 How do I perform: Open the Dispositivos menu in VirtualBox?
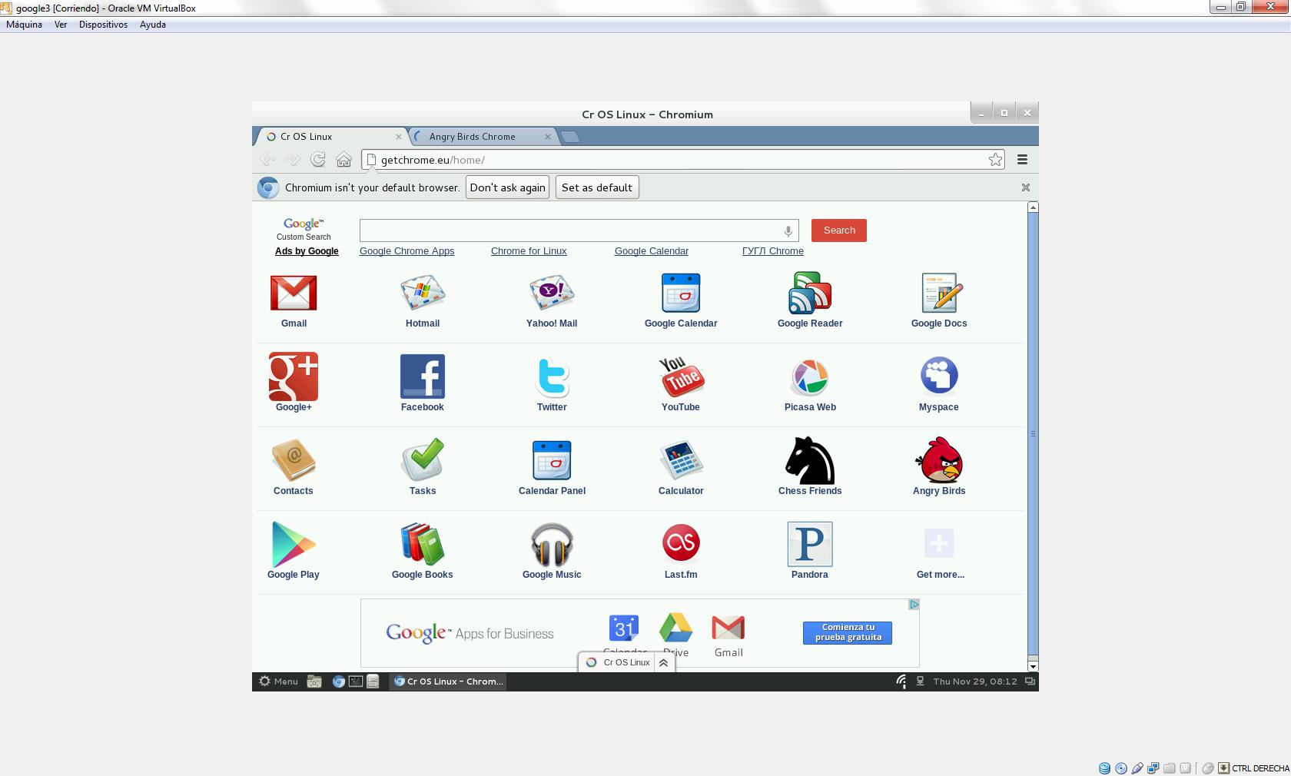point(103,25)
